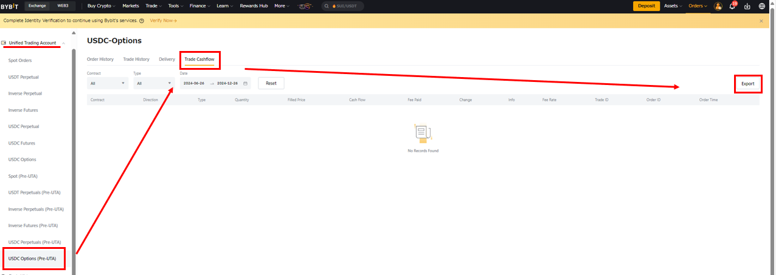Click the start date 2024-06-26
Image resolution: width=776 pixels, height=275 pixels.
click(194, 83)
